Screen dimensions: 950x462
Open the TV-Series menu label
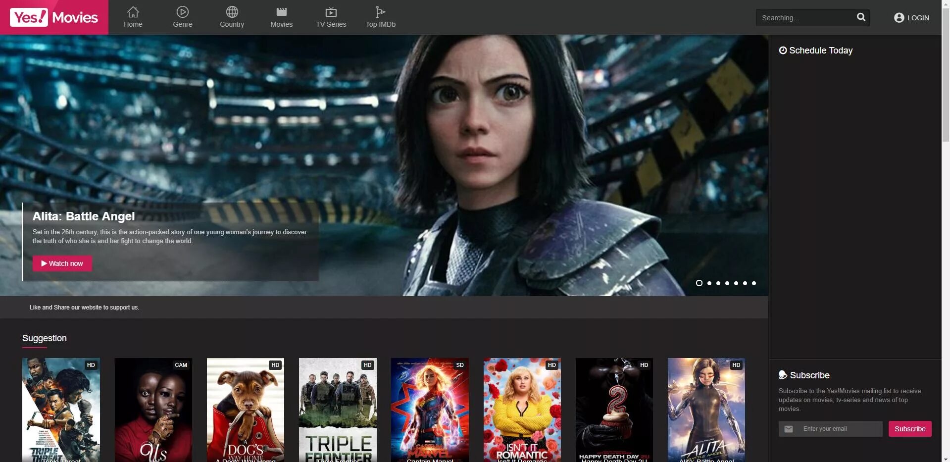point(331,24)
